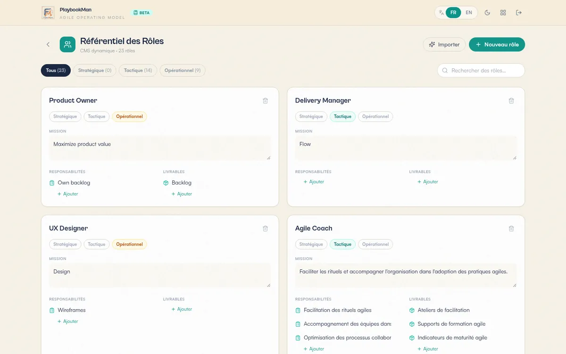Open the apps grid icon
The image size is (566, 354).
click(x=503, y=13)
